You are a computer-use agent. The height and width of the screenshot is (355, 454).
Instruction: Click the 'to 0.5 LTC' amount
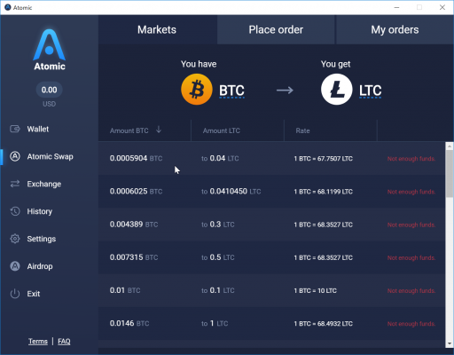(x=218, y=257)
